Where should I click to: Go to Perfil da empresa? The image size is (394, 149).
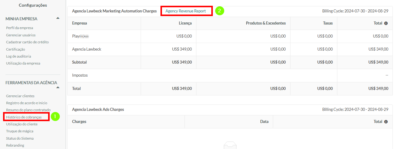19,28
